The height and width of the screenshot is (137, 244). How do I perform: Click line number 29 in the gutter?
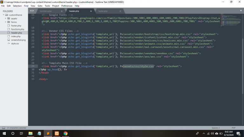pos(33,66)
